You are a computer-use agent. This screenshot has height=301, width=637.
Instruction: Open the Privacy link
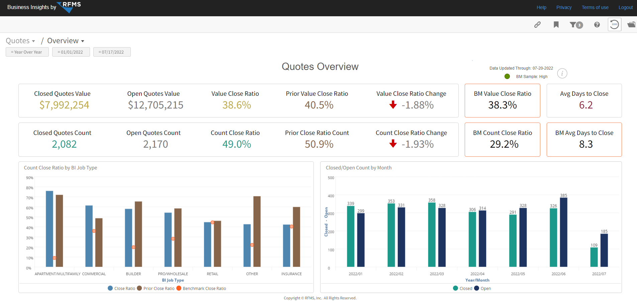point(564,7)
